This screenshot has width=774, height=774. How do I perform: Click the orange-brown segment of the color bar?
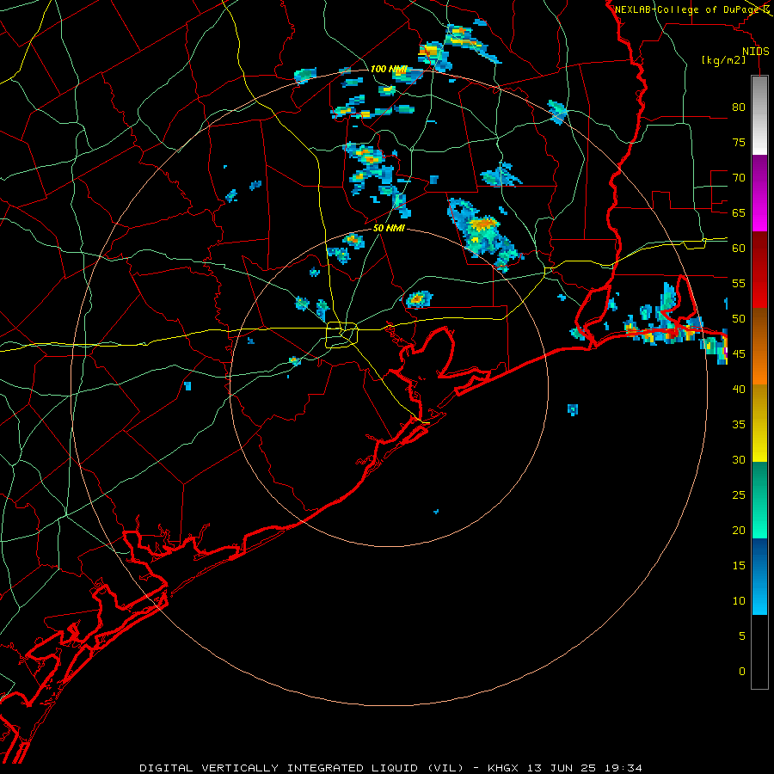(759, 347)
